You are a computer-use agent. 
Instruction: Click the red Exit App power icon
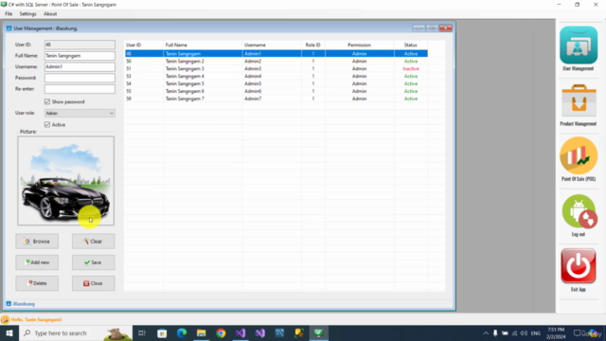pos(579,265)
